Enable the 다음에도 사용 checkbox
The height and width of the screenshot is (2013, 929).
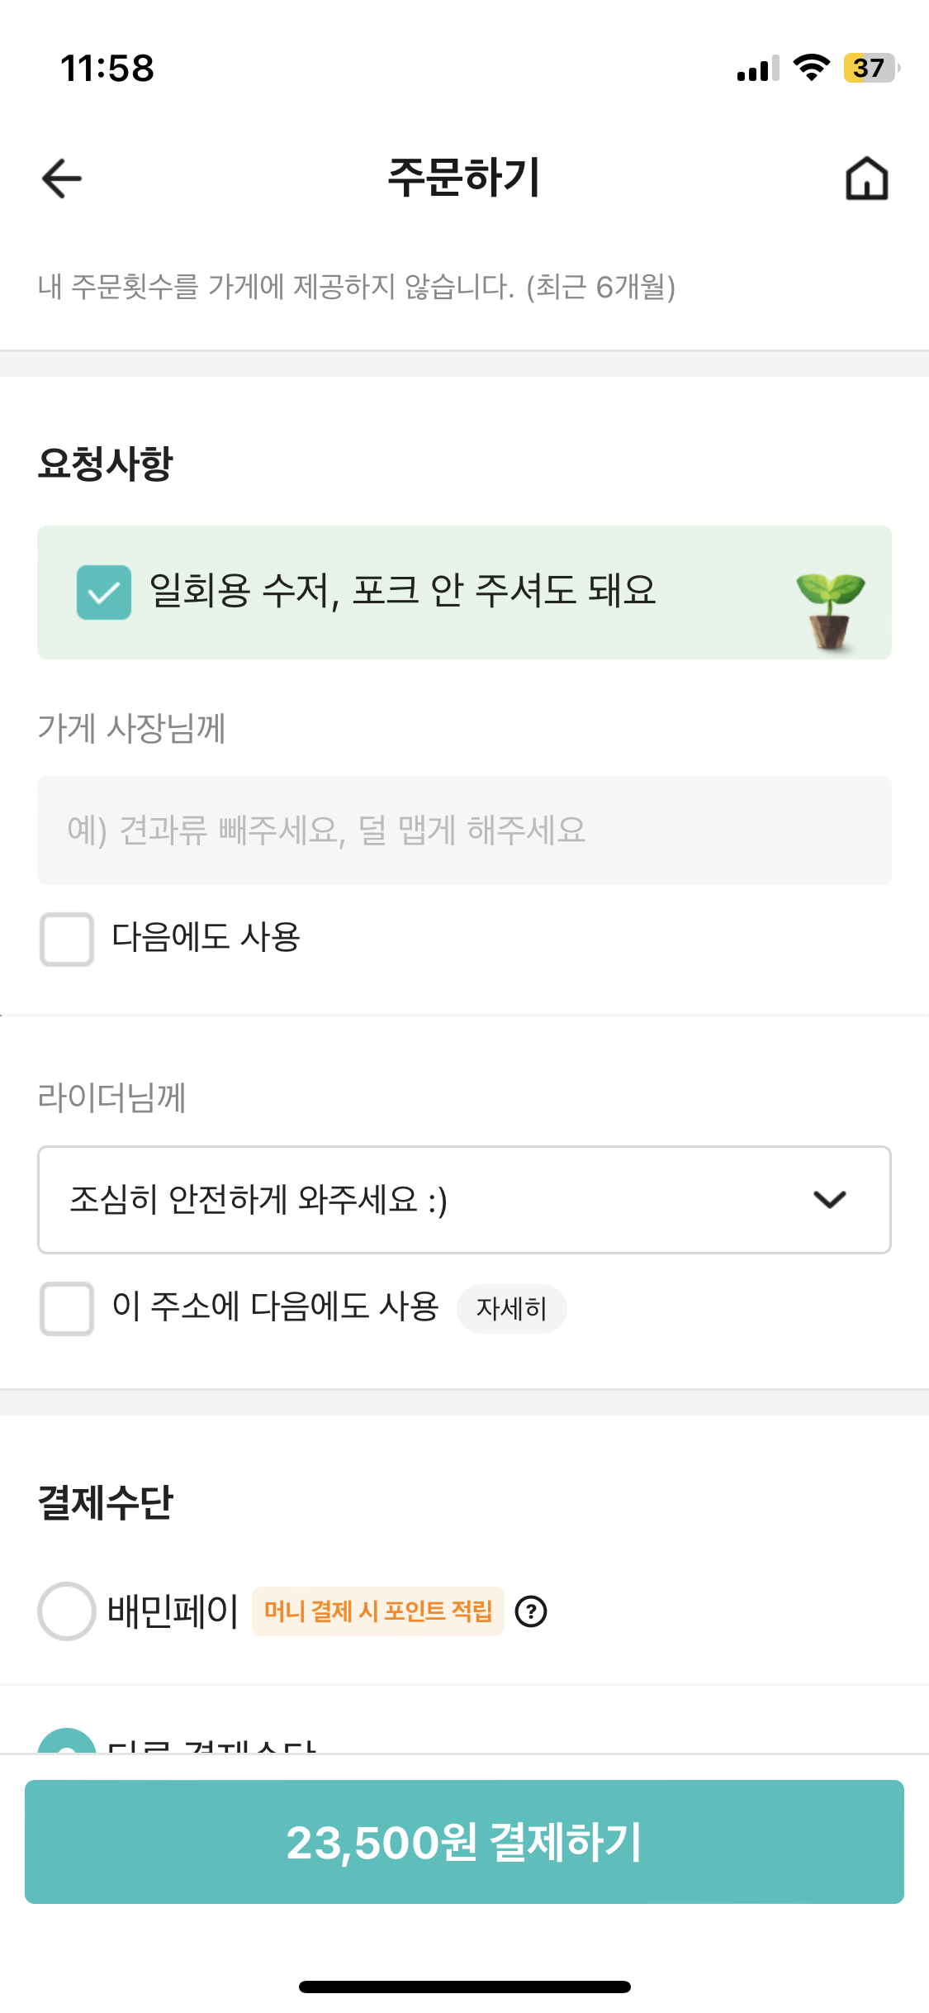[67, 940]
